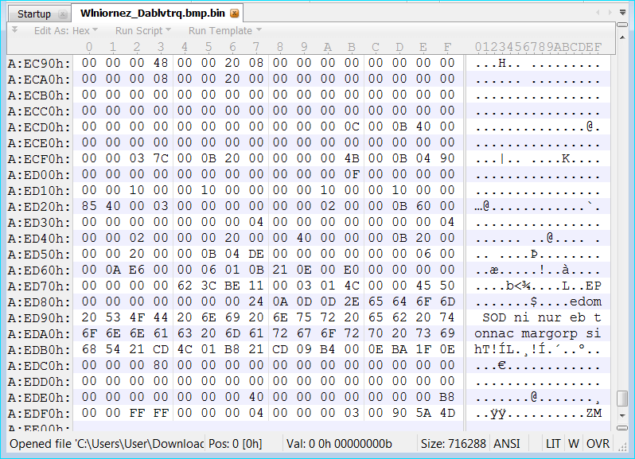Select the first byte at address A:ED80h
635x459 pixels.
89,301
